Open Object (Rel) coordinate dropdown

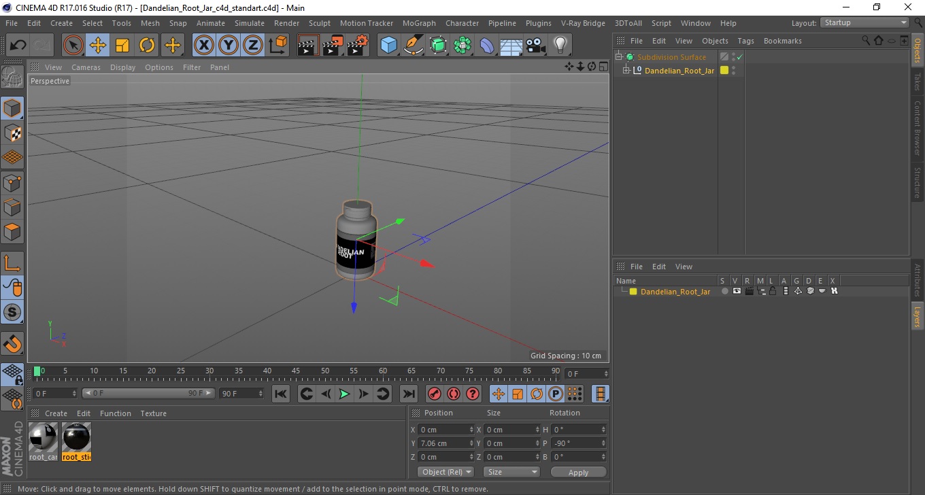click(x=445, y=472)
